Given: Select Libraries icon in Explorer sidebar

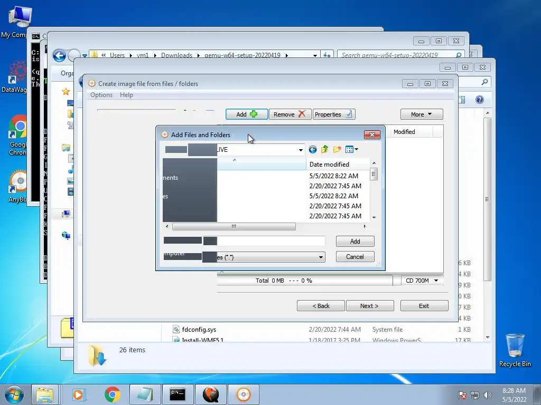Looking at the screenshot, I should 66,148.
